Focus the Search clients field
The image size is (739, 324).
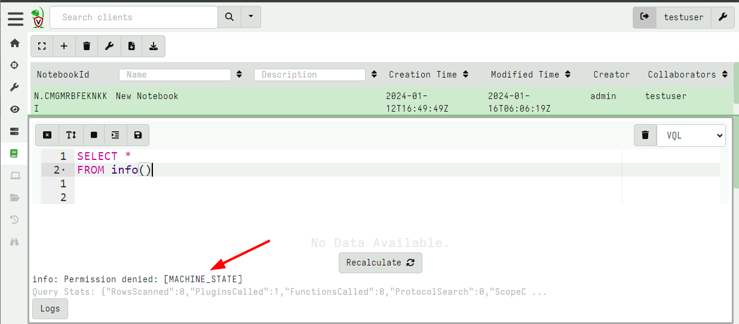(x=134, y=17)
